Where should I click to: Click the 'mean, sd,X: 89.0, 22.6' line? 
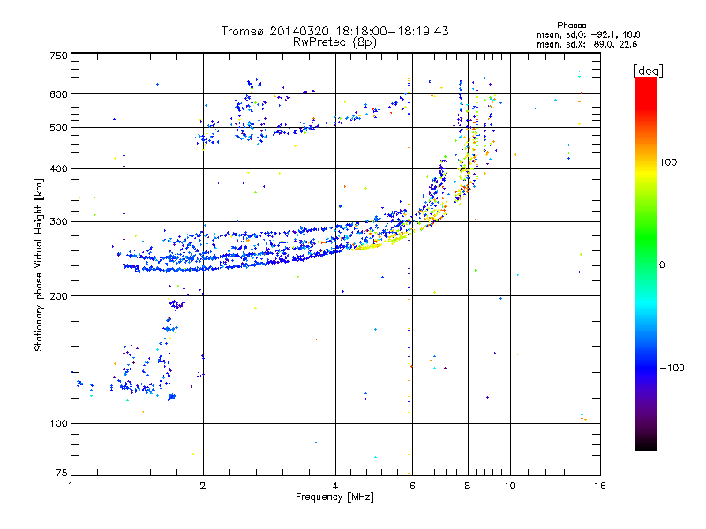[587, 44]
